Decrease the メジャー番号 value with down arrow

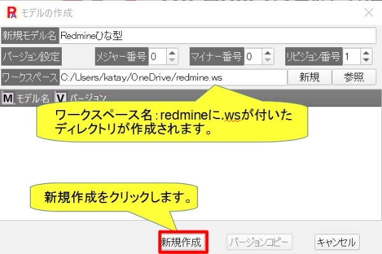pos(173,60)
